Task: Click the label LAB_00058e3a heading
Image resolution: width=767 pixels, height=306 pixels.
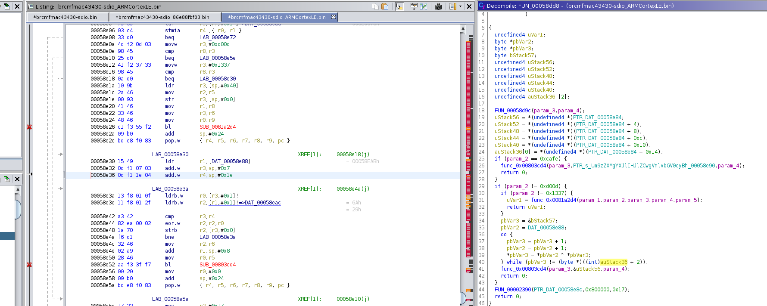Action: [170, 189]
